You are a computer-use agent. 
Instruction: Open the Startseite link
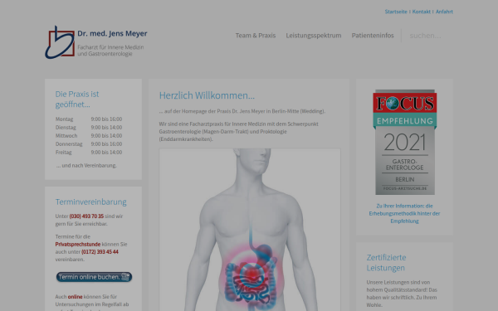396,12
